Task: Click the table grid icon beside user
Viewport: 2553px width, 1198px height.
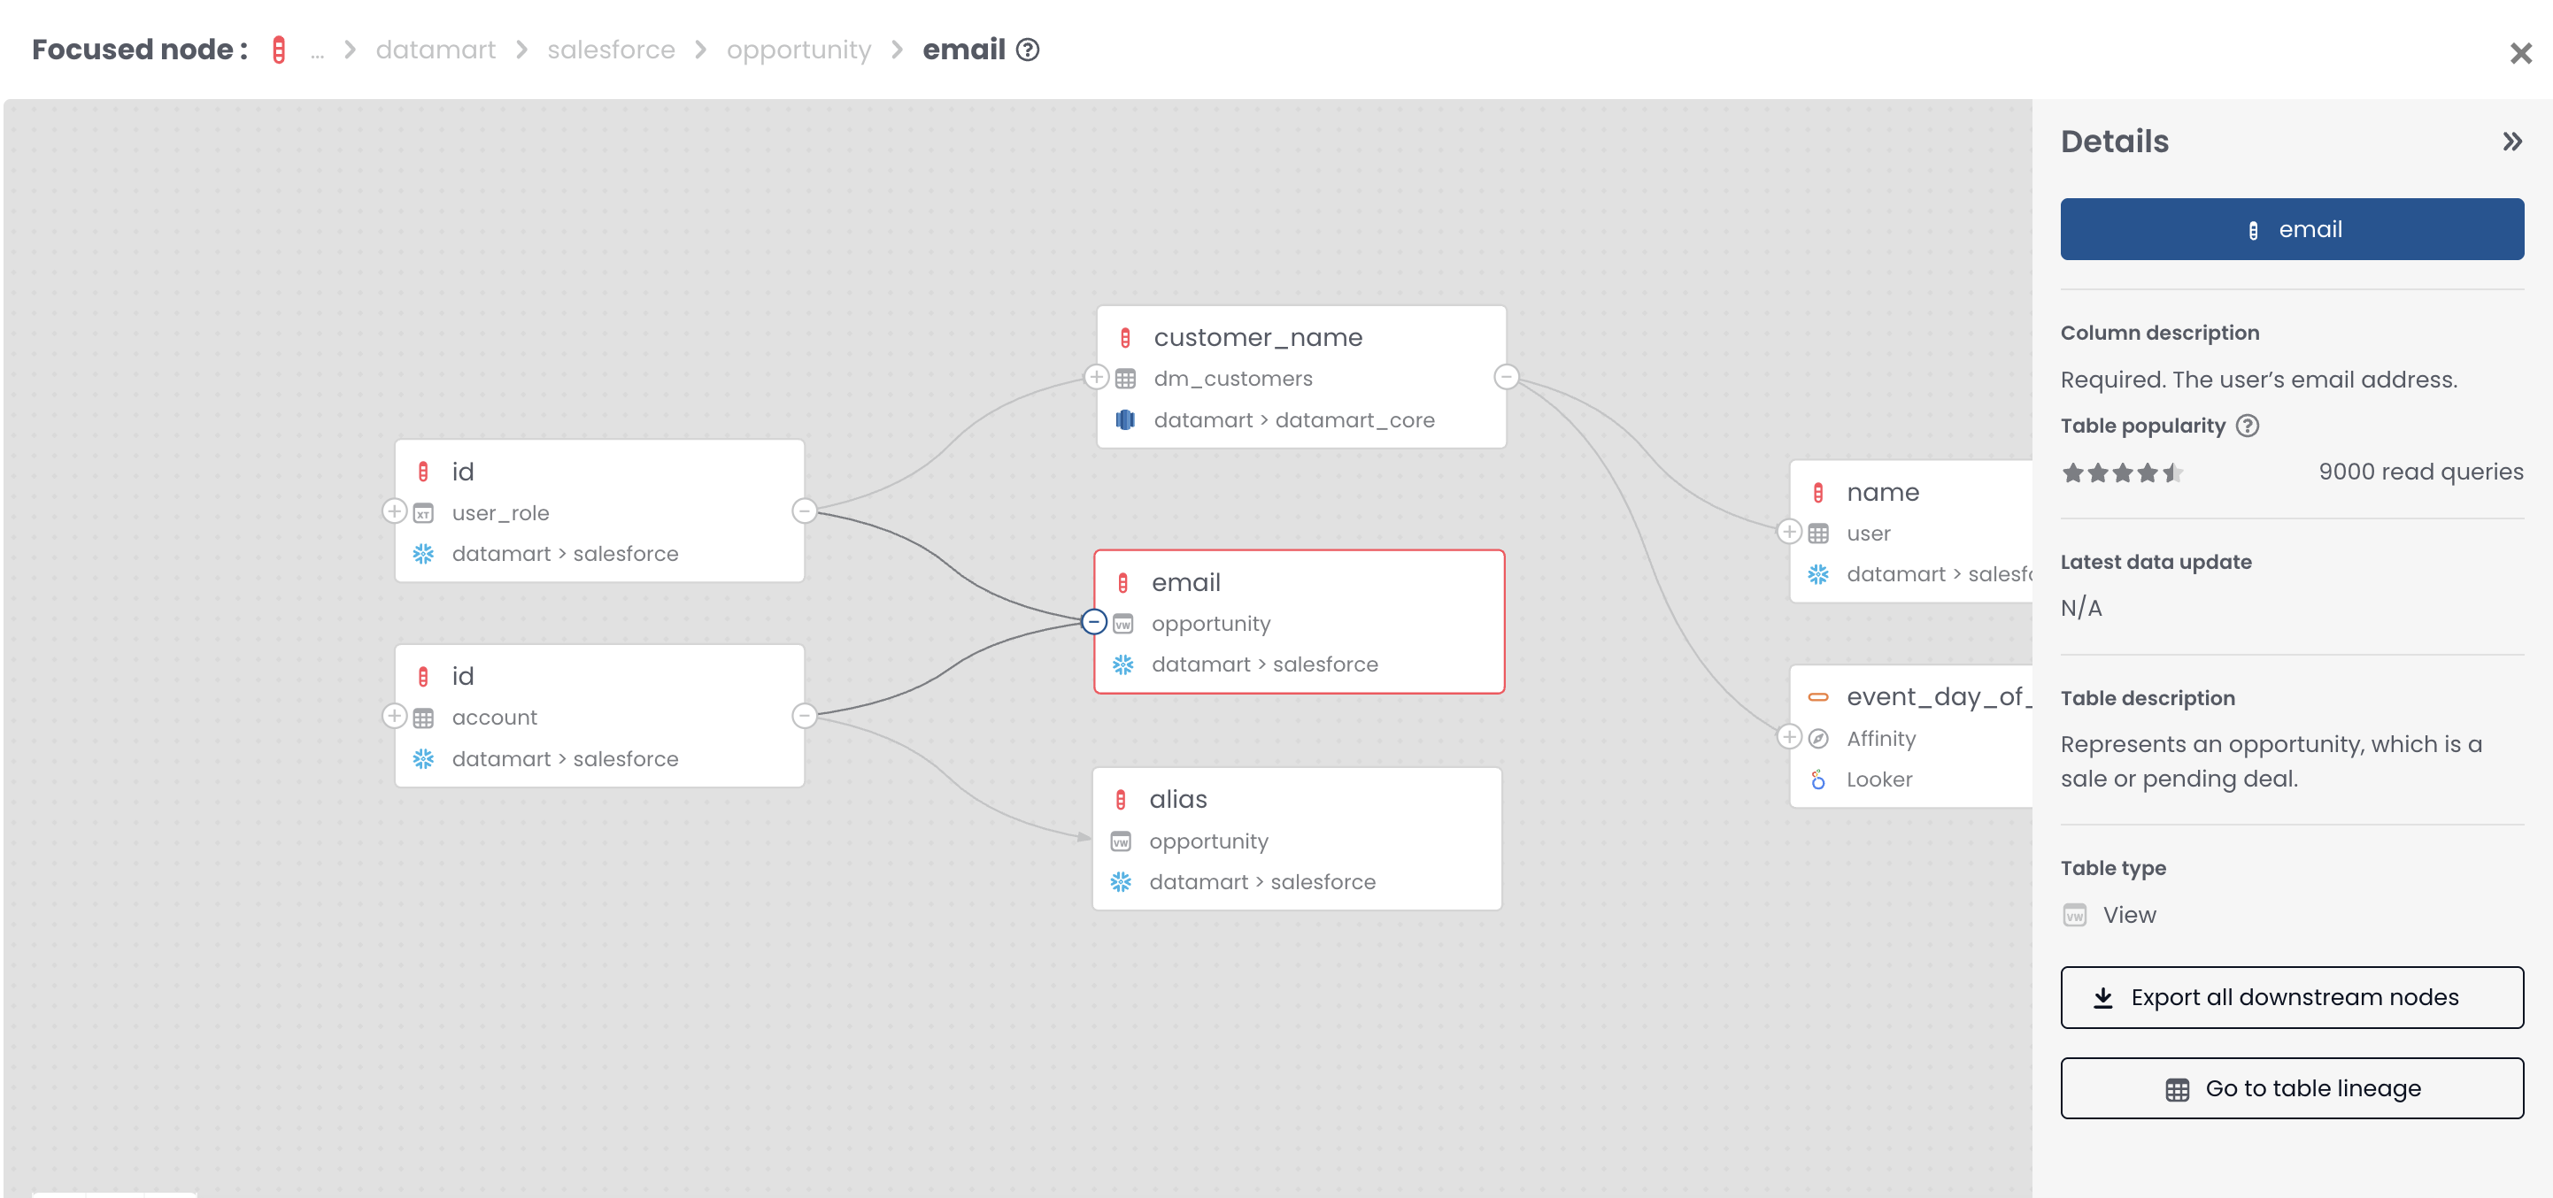Action: pos(1818,534)
